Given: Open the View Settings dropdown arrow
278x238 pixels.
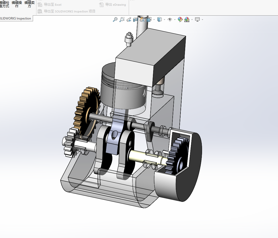Looking at the screenshot, I should [202, 20].
